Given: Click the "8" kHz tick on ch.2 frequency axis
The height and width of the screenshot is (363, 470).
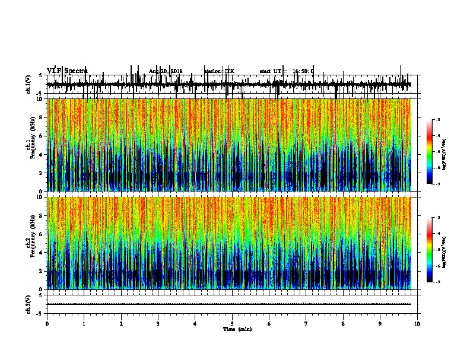Looking at the screenshot, I should 42,216.
